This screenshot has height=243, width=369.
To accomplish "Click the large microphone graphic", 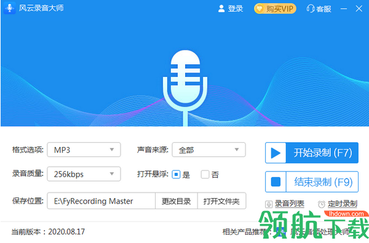I will point(185,88).
